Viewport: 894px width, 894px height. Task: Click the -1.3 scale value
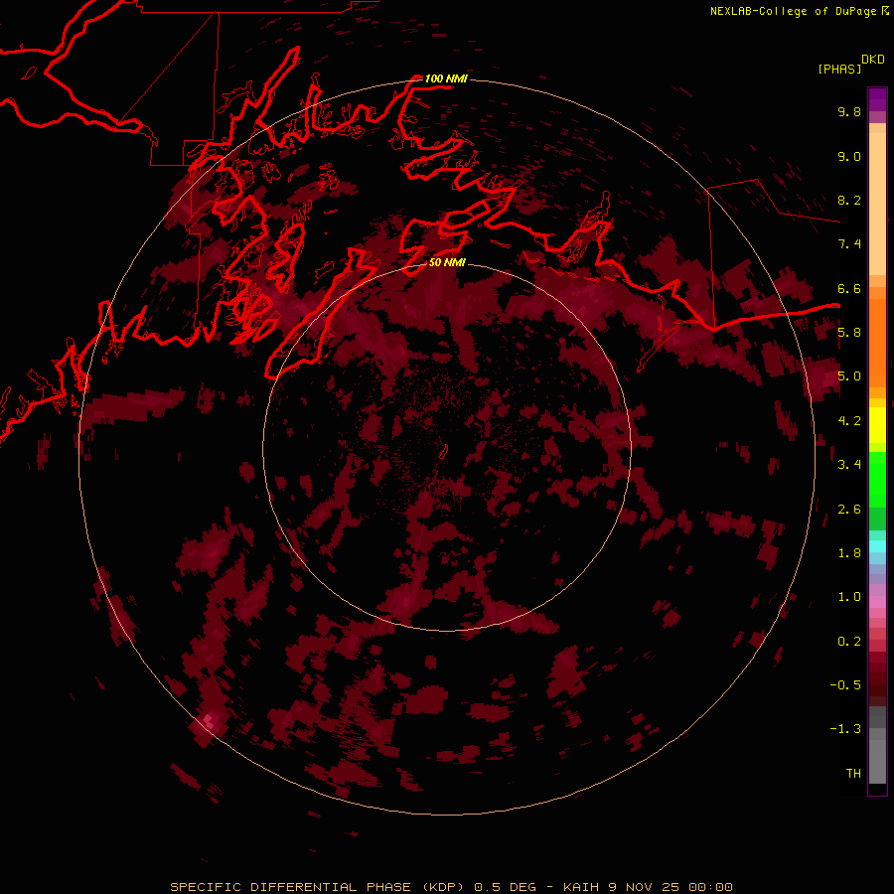pos(845,729)
